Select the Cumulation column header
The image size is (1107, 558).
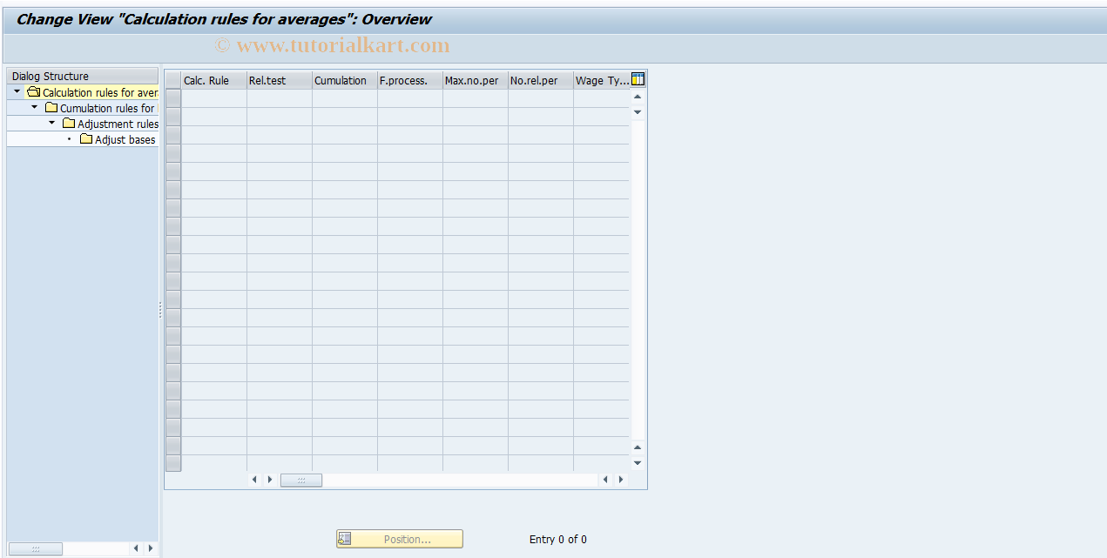(345, 80)
